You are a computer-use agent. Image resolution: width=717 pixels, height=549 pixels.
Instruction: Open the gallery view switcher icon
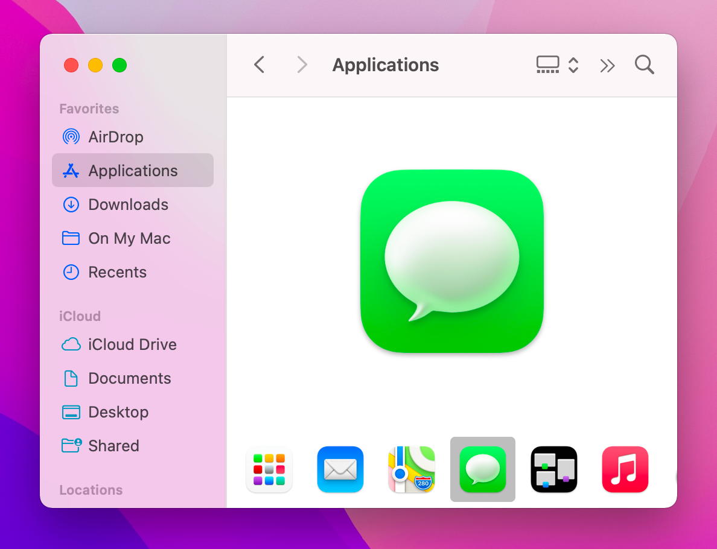tap(547, 65)
